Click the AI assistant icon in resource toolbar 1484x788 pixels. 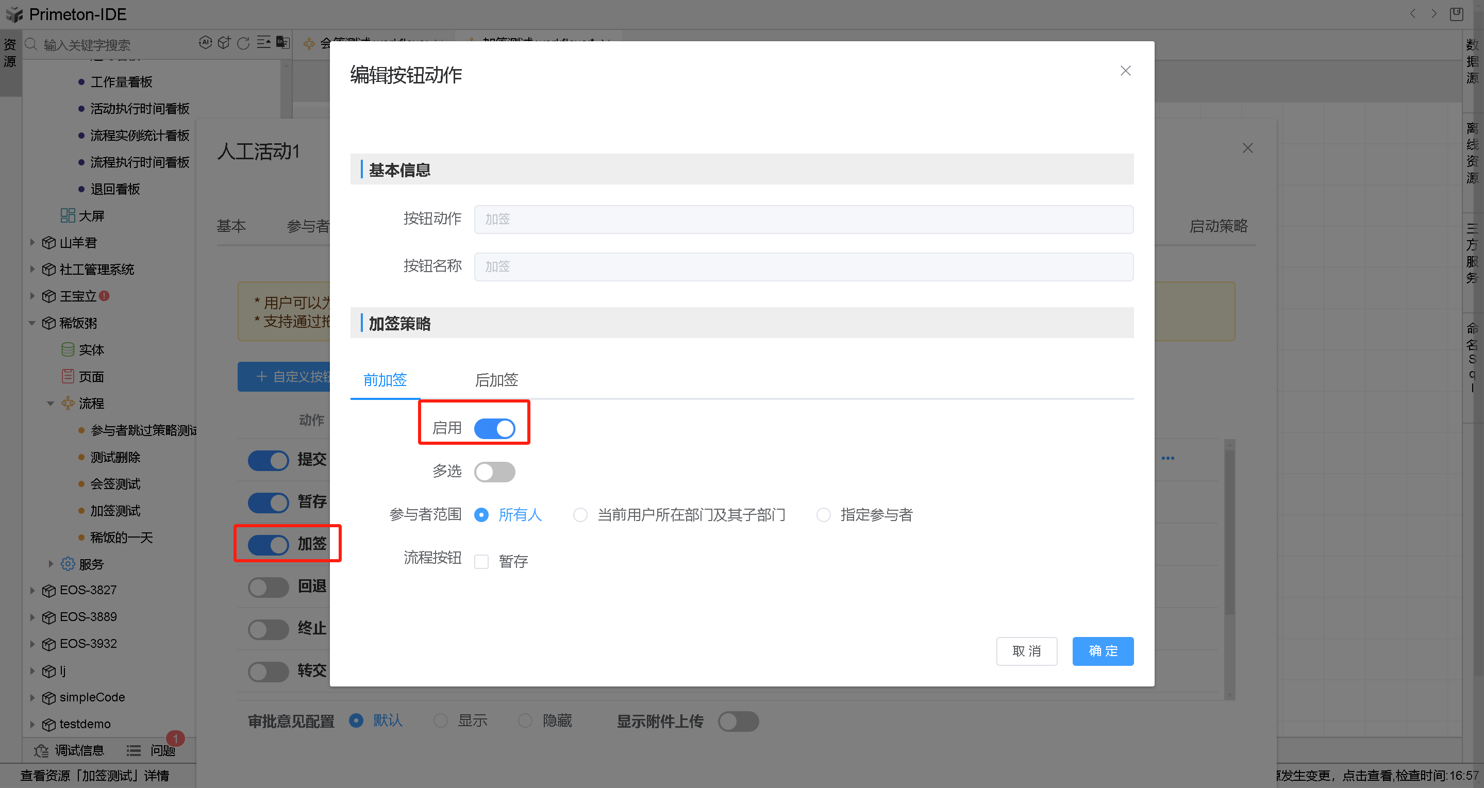205,43
